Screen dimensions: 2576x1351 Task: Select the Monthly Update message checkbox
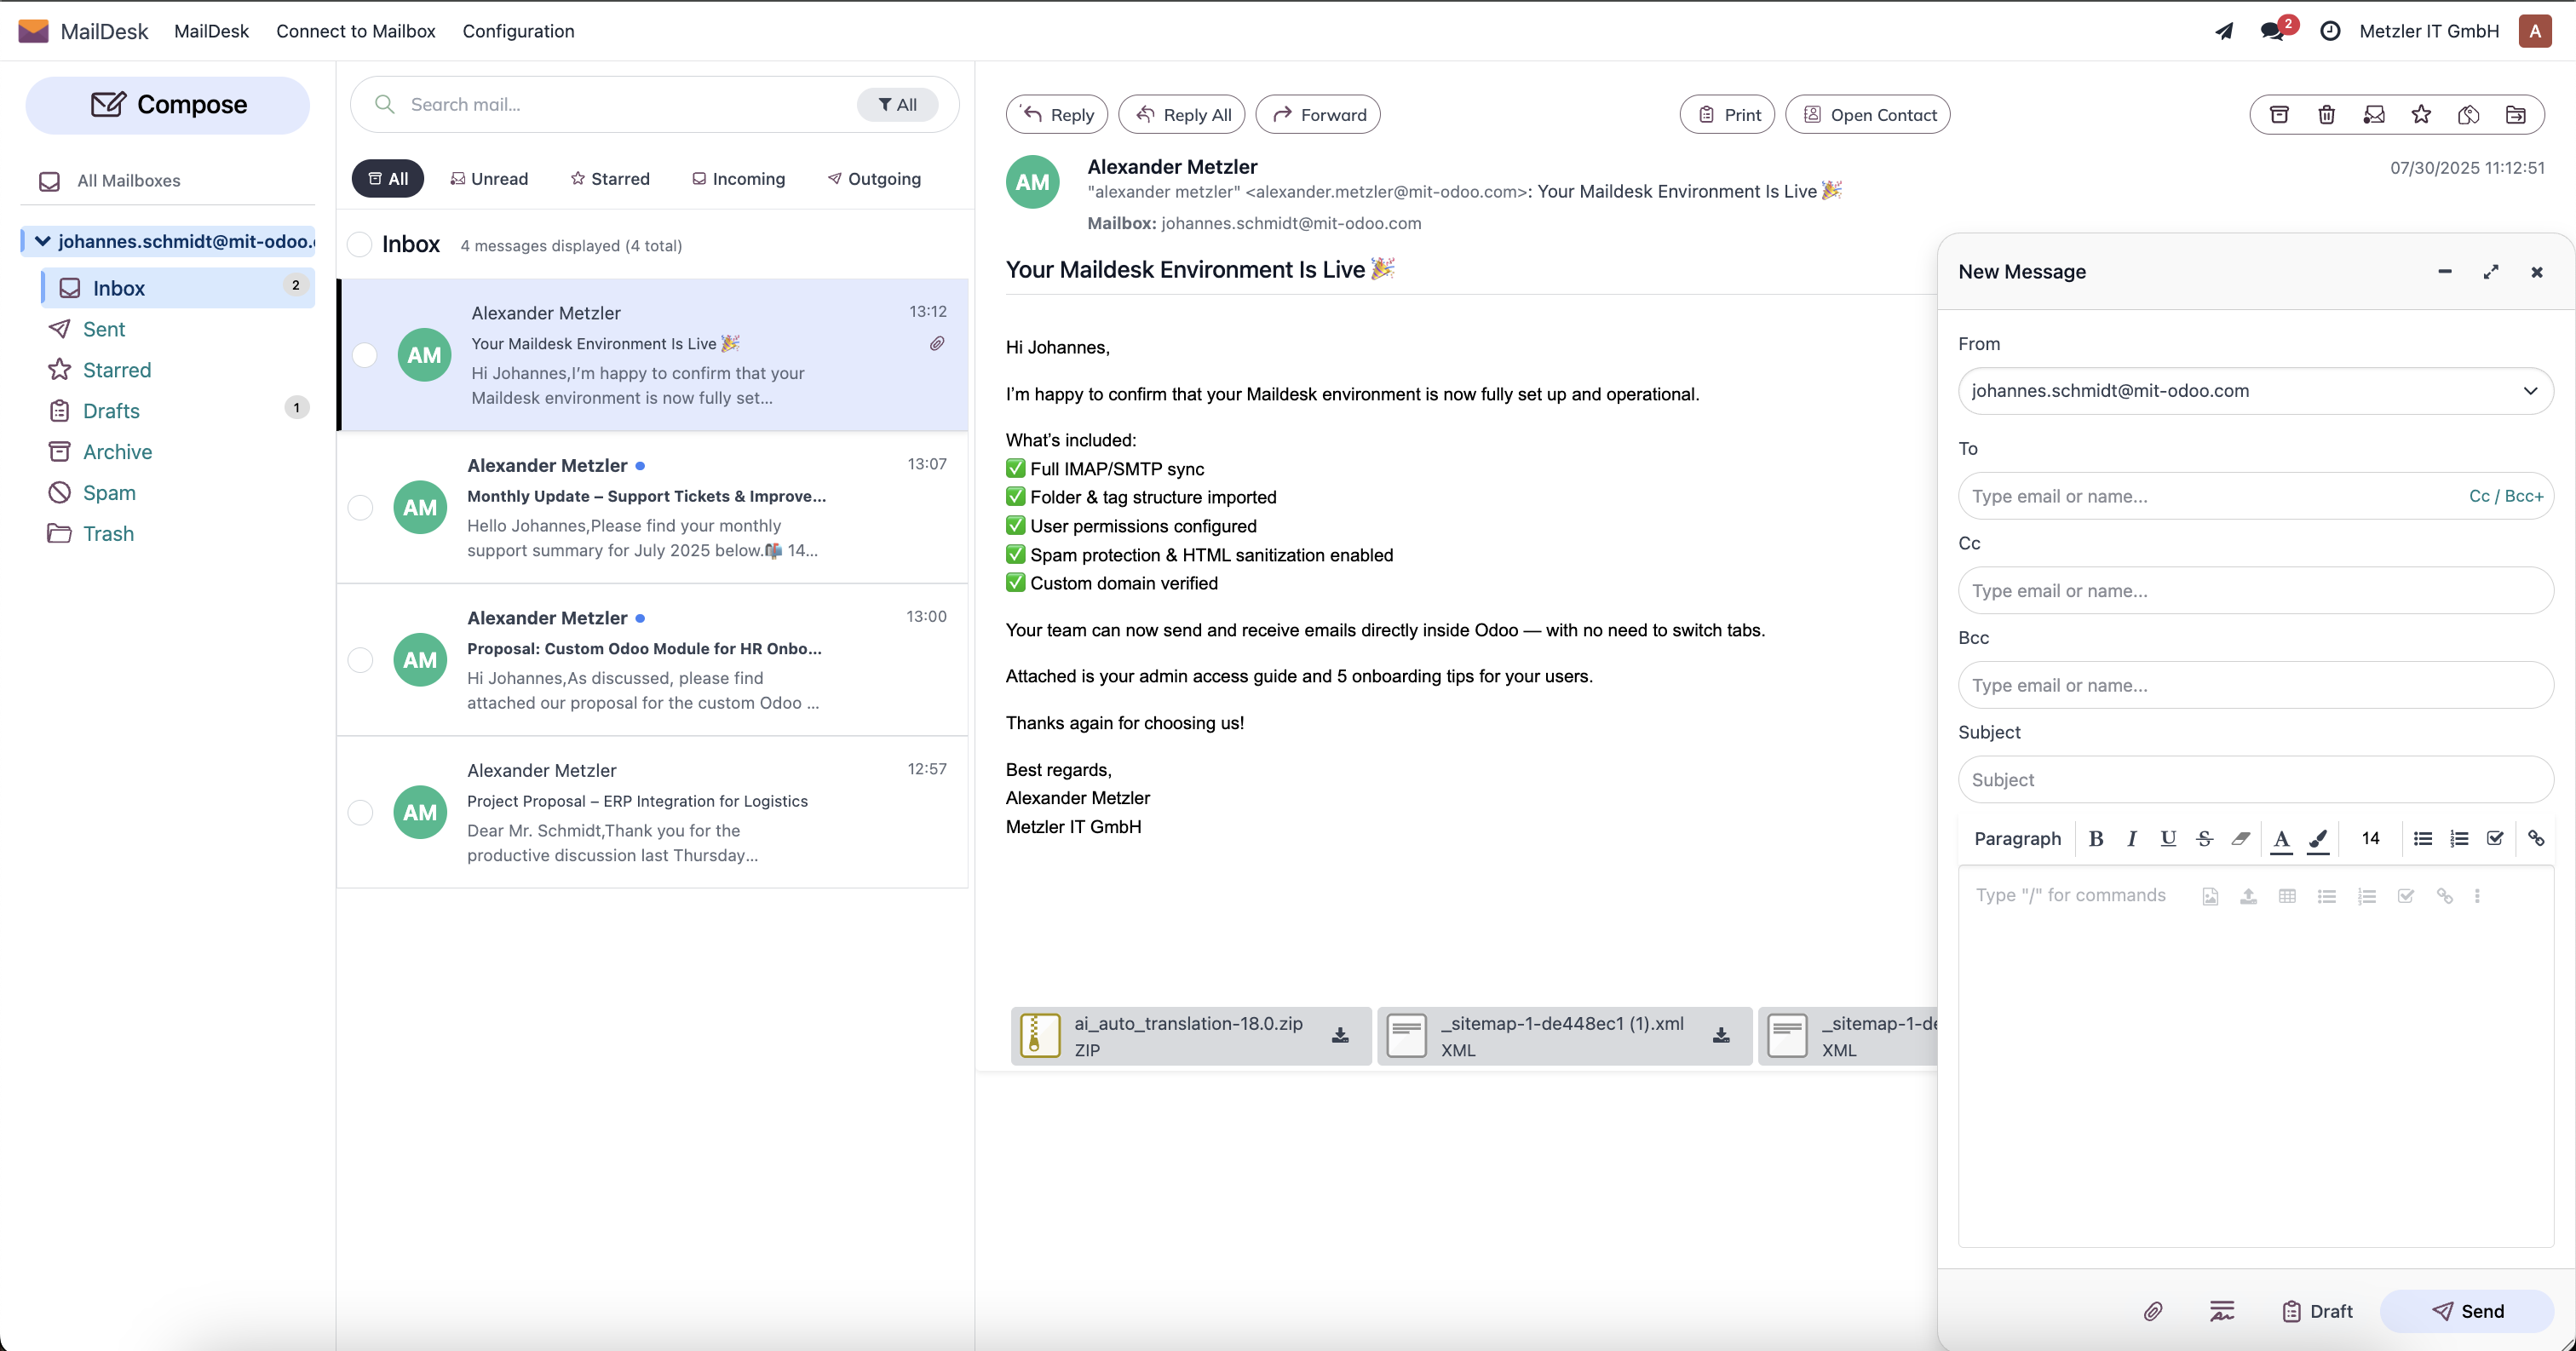[x=360, y=507]
